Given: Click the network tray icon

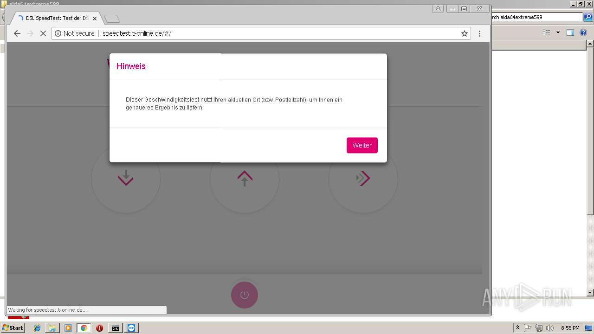Looking at the screenshot, I should [539, 328].
